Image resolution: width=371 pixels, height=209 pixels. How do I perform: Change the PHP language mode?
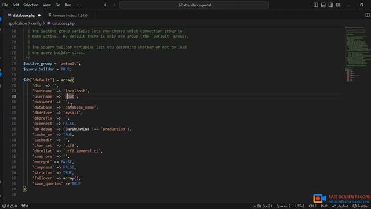tap(324, 206)
